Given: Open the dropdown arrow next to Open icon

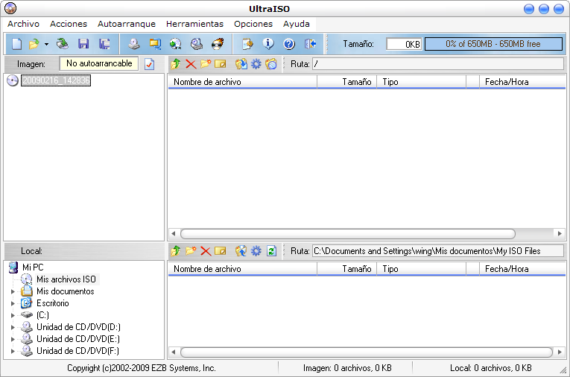Looking at the screenshot, I should (x=46, y=45).
